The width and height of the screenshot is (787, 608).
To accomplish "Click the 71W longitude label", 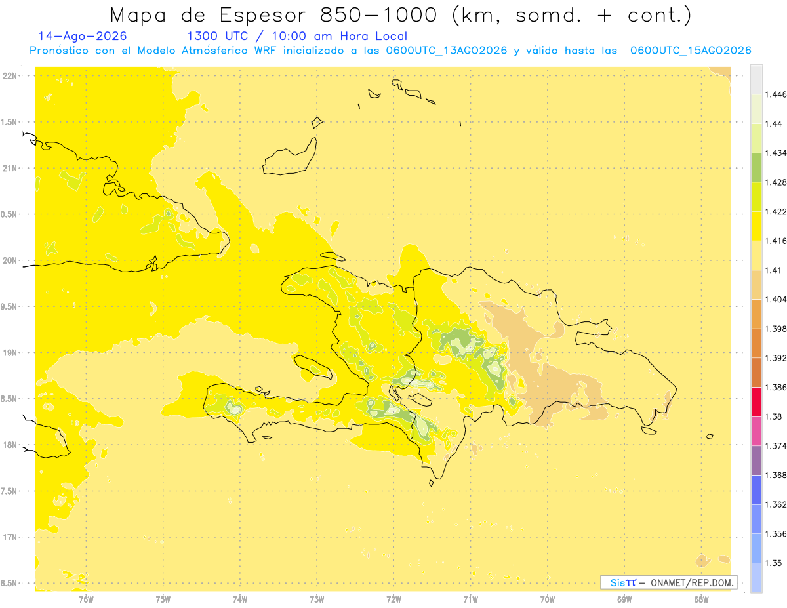I will click(x=470, y=599).
